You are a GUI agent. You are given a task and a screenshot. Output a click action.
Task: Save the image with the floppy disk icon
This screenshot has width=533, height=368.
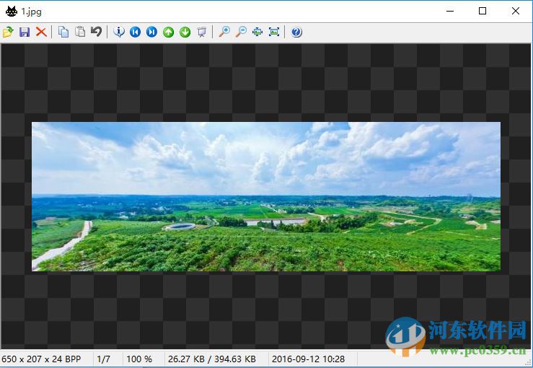click(25, 32)
